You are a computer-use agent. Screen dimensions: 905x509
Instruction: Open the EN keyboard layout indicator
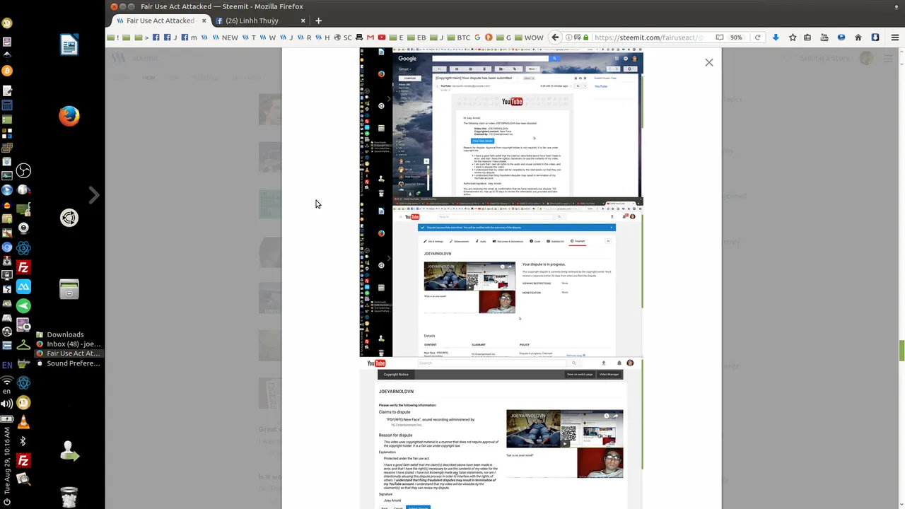coord(7,365)
